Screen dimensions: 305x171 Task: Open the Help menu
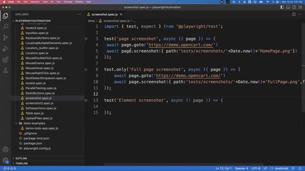pyautogui.click(x=88, y=2)
